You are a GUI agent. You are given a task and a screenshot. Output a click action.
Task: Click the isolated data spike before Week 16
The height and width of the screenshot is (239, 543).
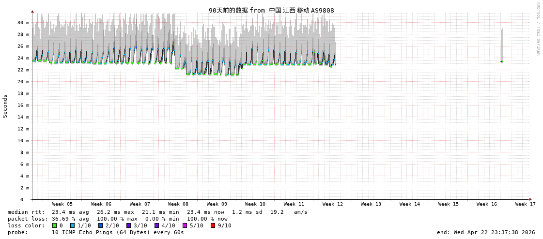501,46
